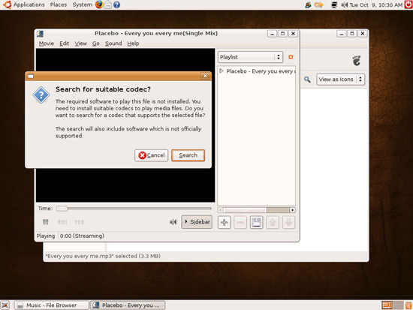
Task: Cancel the codec search dialog
Action: [x=151, y=155]
